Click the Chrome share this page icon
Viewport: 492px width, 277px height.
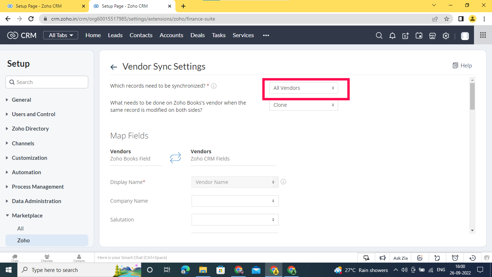click(x=435, y=19)
